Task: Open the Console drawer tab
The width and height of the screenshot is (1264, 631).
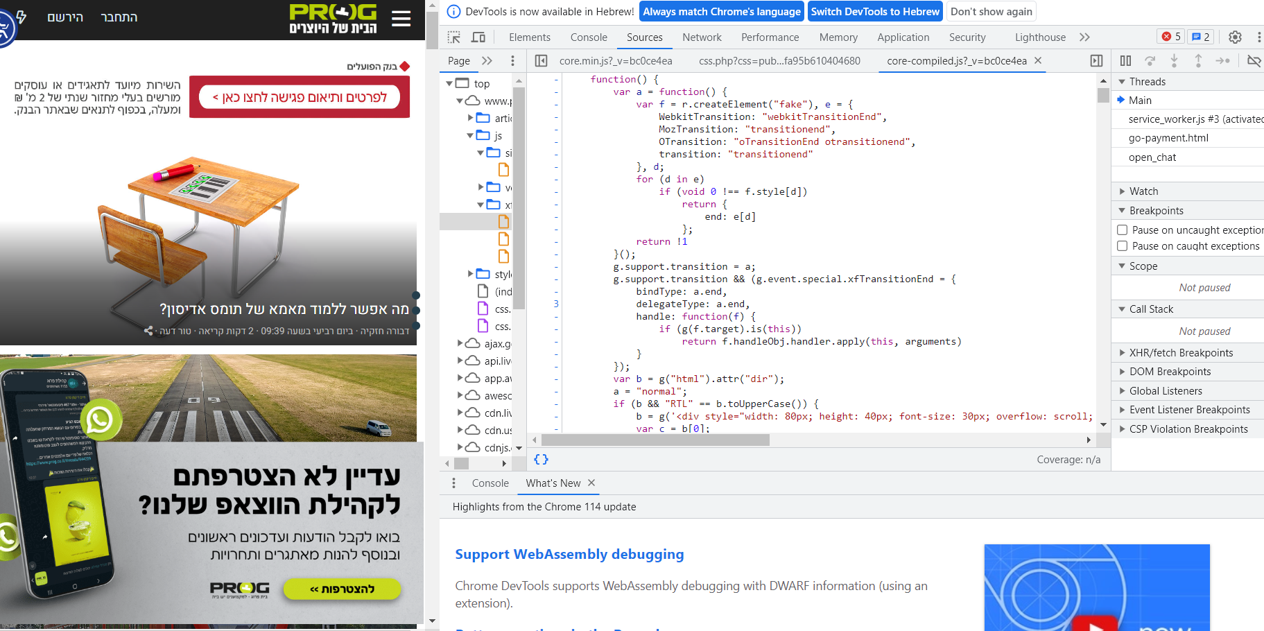Action: 490,483
